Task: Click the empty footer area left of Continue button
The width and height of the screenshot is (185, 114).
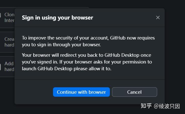Action: [x=34, y=92]
